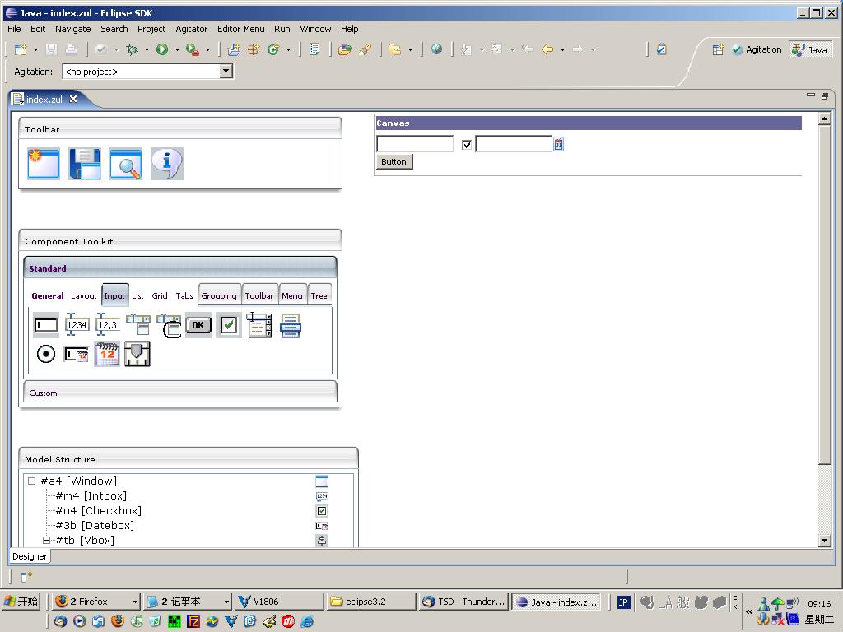Open the Agitation project dropdown
The image size is (843, 632).
(226, 72)
